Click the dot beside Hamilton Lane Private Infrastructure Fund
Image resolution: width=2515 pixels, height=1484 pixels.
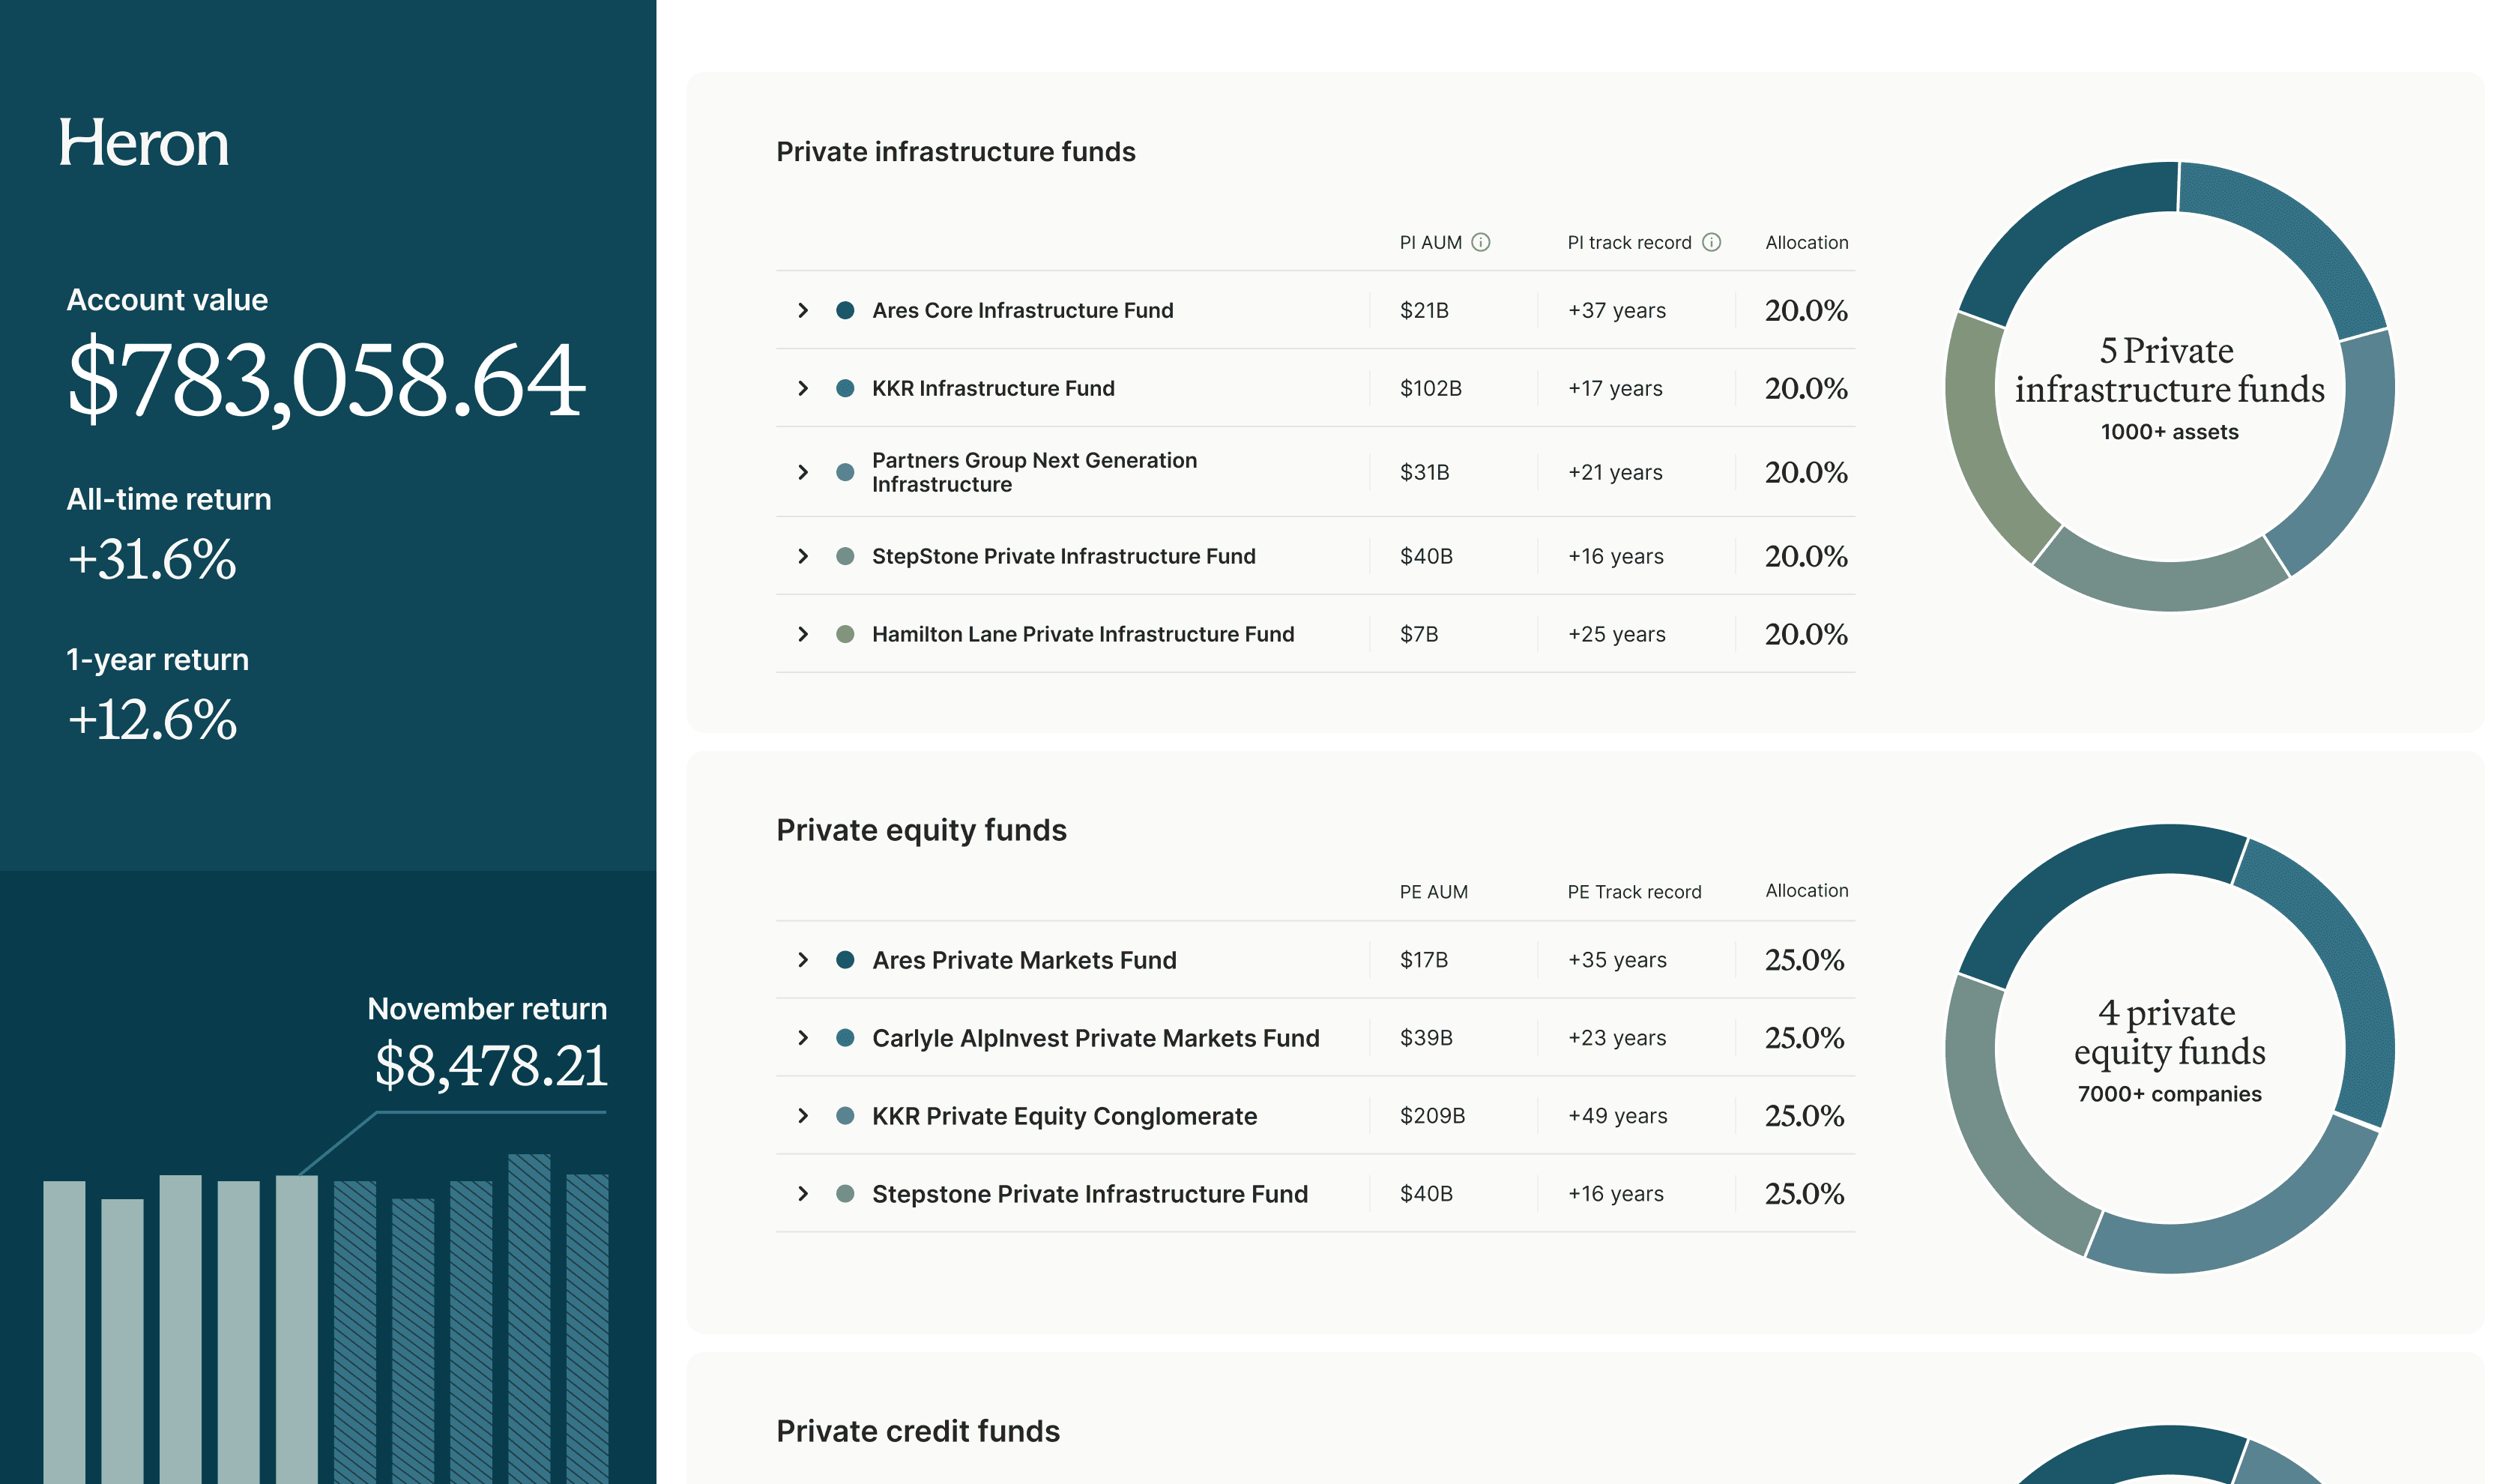845,634
